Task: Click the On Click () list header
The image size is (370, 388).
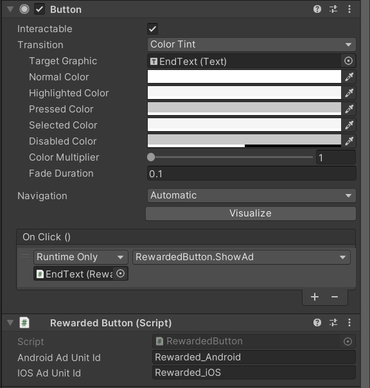Action: point(186,237)
